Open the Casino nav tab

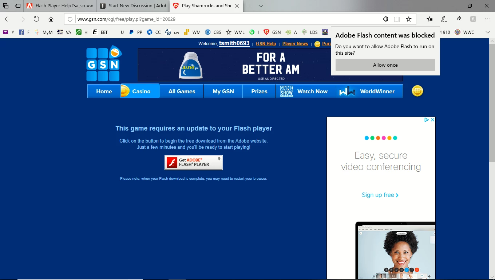point(140,92)
